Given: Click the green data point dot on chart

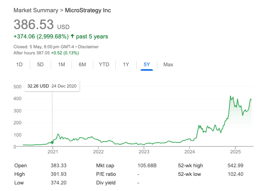Looking at the screenshot, I should pos(52,143).
